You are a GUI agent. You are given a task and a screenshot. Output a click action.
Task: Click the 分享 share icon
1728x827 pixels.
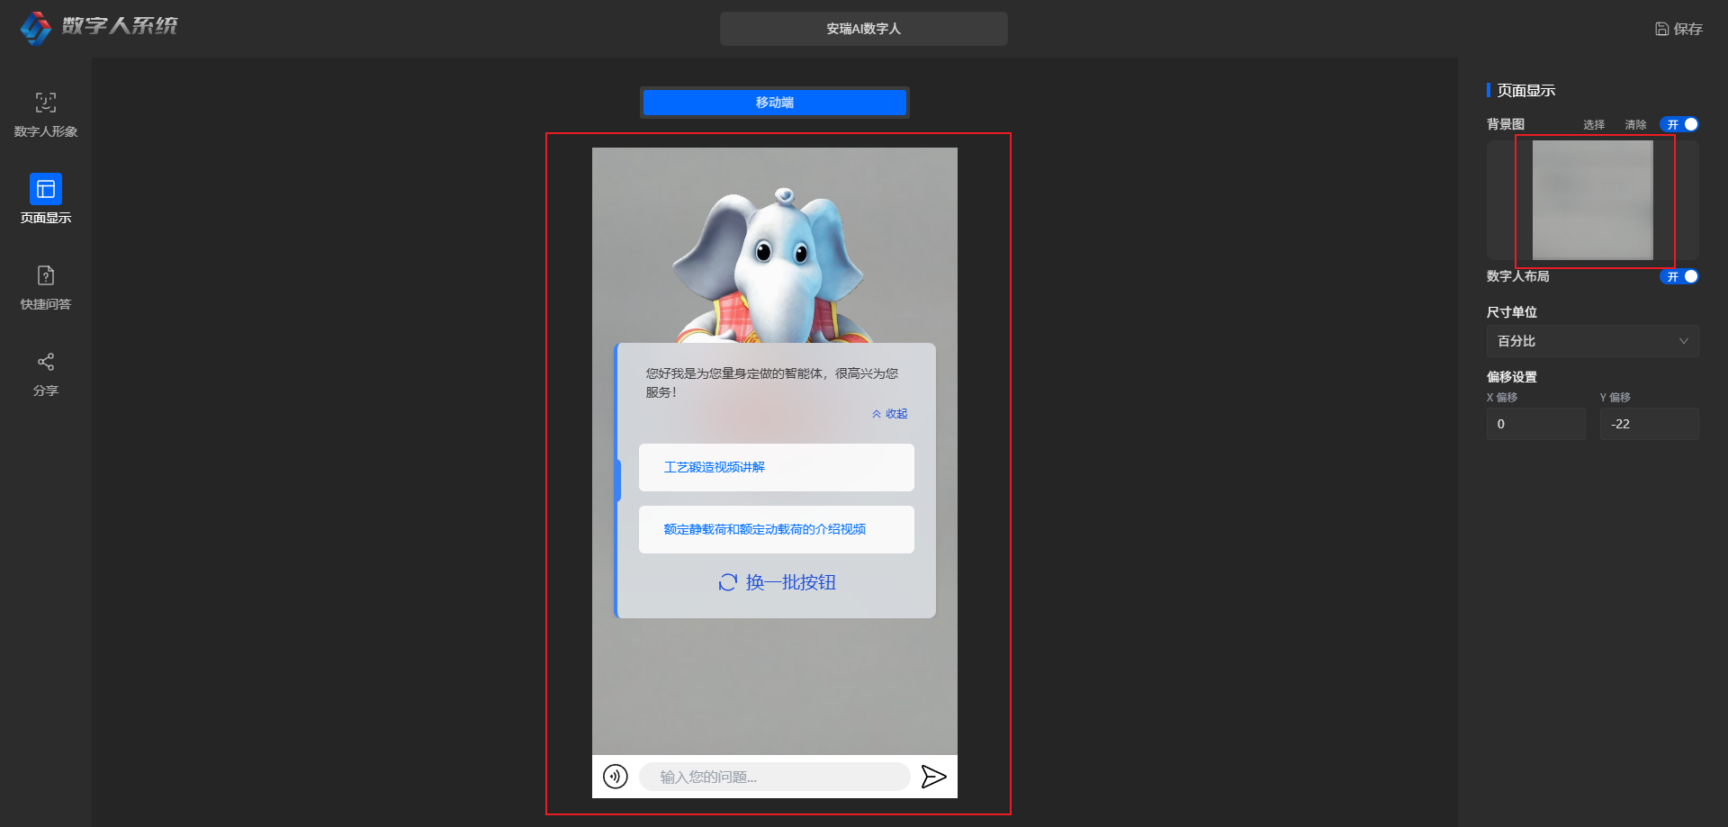coord(46,362)
